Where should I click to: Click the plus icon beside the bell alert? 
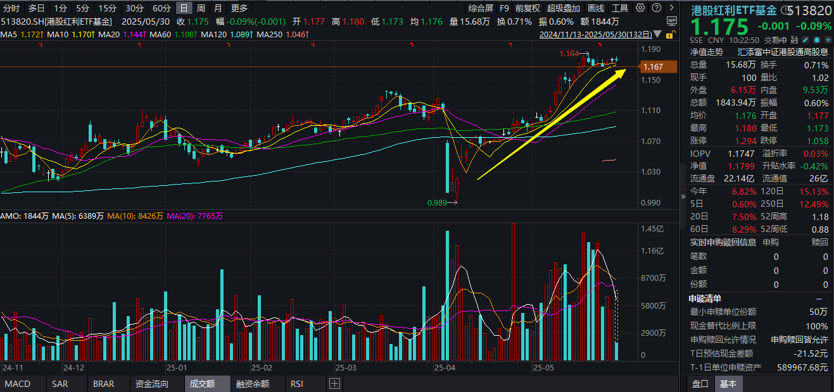tap(828, 39)
